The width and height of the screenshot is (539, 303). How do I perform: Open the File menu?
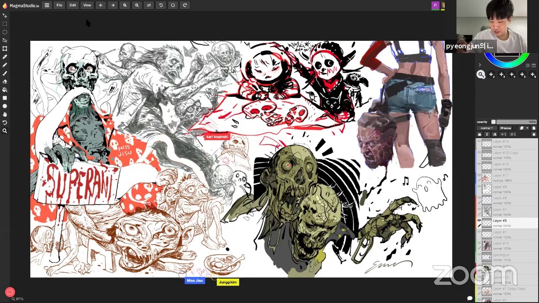pyautogui.click(x=59, y=5)
